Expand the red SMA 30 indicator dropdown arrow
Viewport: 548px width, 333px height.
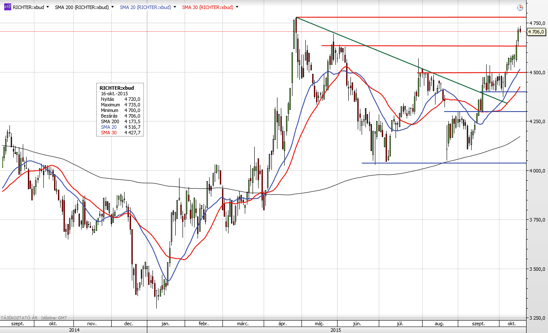tap(237, 7)
